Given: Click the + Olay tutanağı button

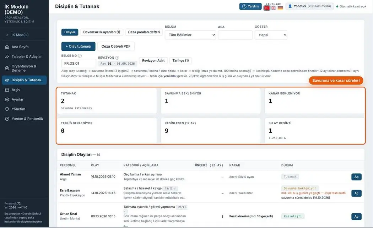Looking at the screenshot, I should 78,47.
